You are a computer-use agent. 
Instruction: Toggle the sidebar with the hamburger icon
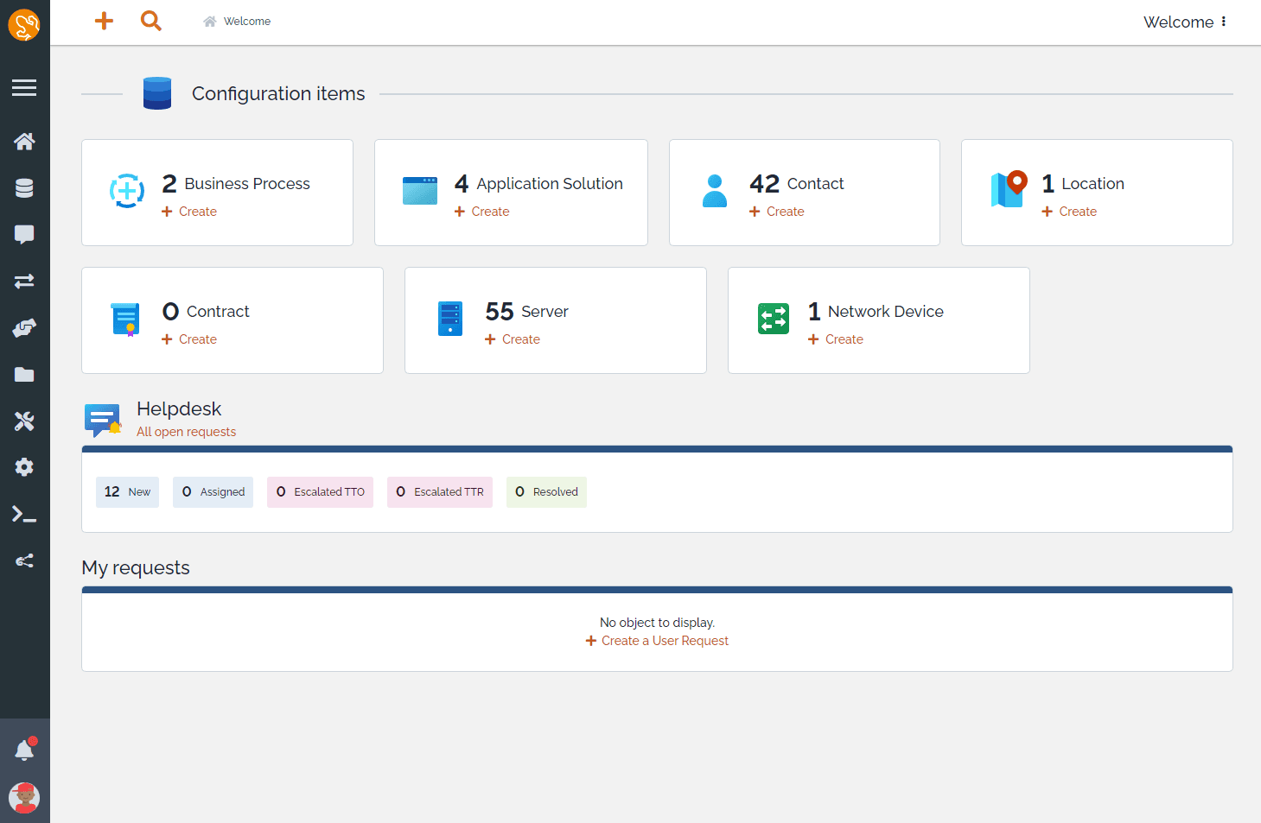click(x=24, y=87)
